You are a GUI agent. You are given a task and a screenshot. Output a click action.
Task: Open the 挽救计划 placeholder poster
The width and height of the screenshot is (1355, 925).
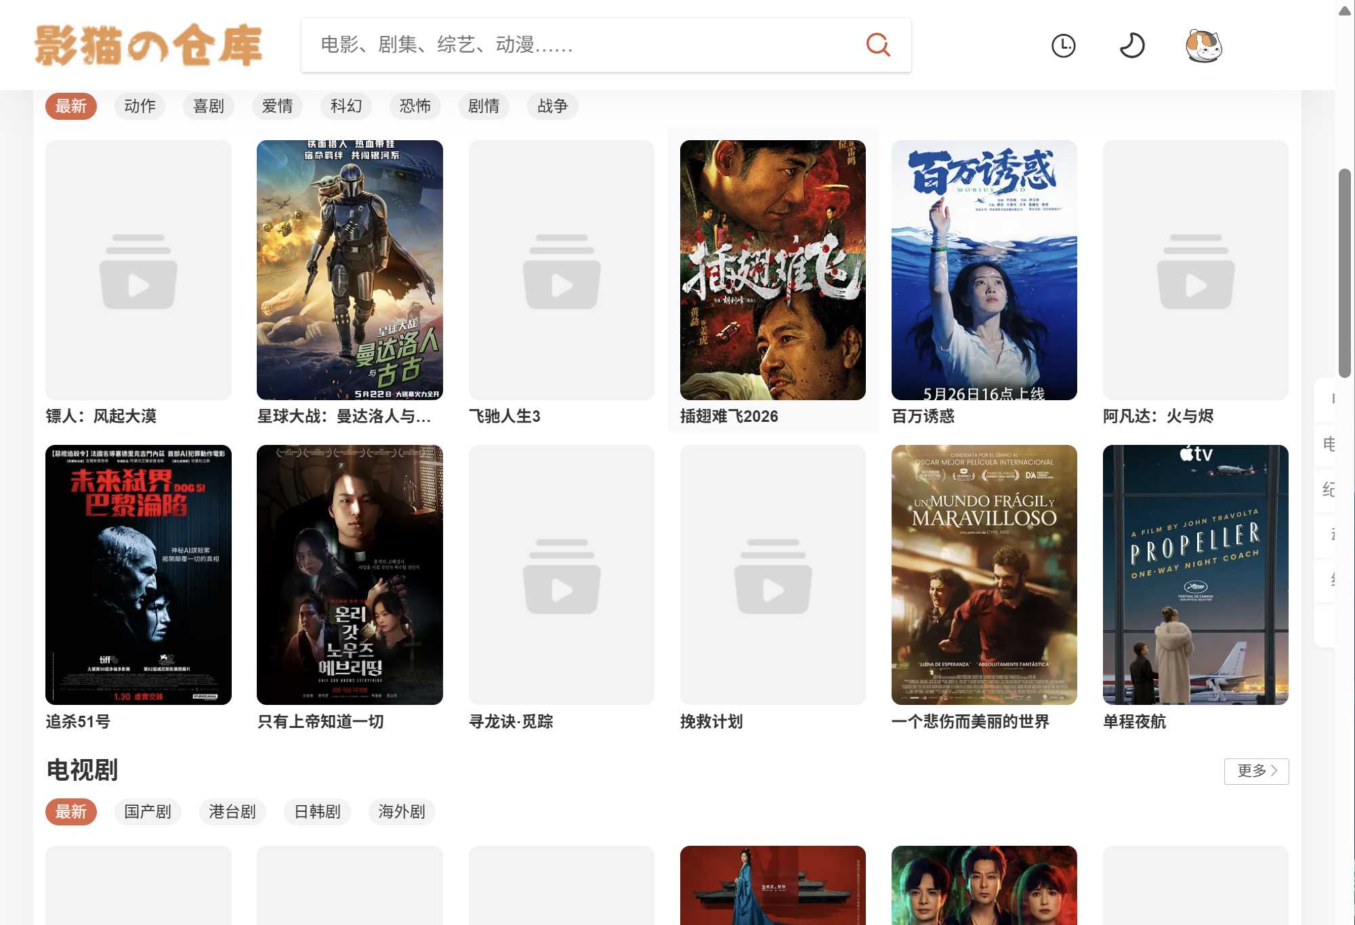(773, 574)
